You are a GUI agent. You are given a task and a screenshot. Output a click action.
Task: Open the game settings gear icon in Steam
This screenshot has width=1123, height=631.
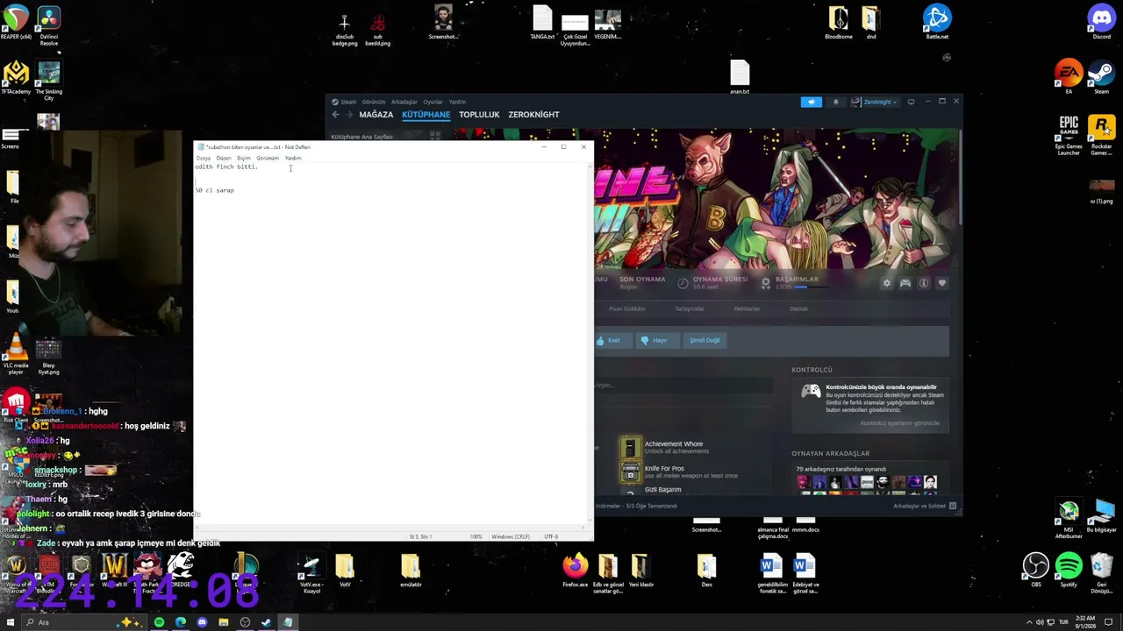click(x=887, y=283)
